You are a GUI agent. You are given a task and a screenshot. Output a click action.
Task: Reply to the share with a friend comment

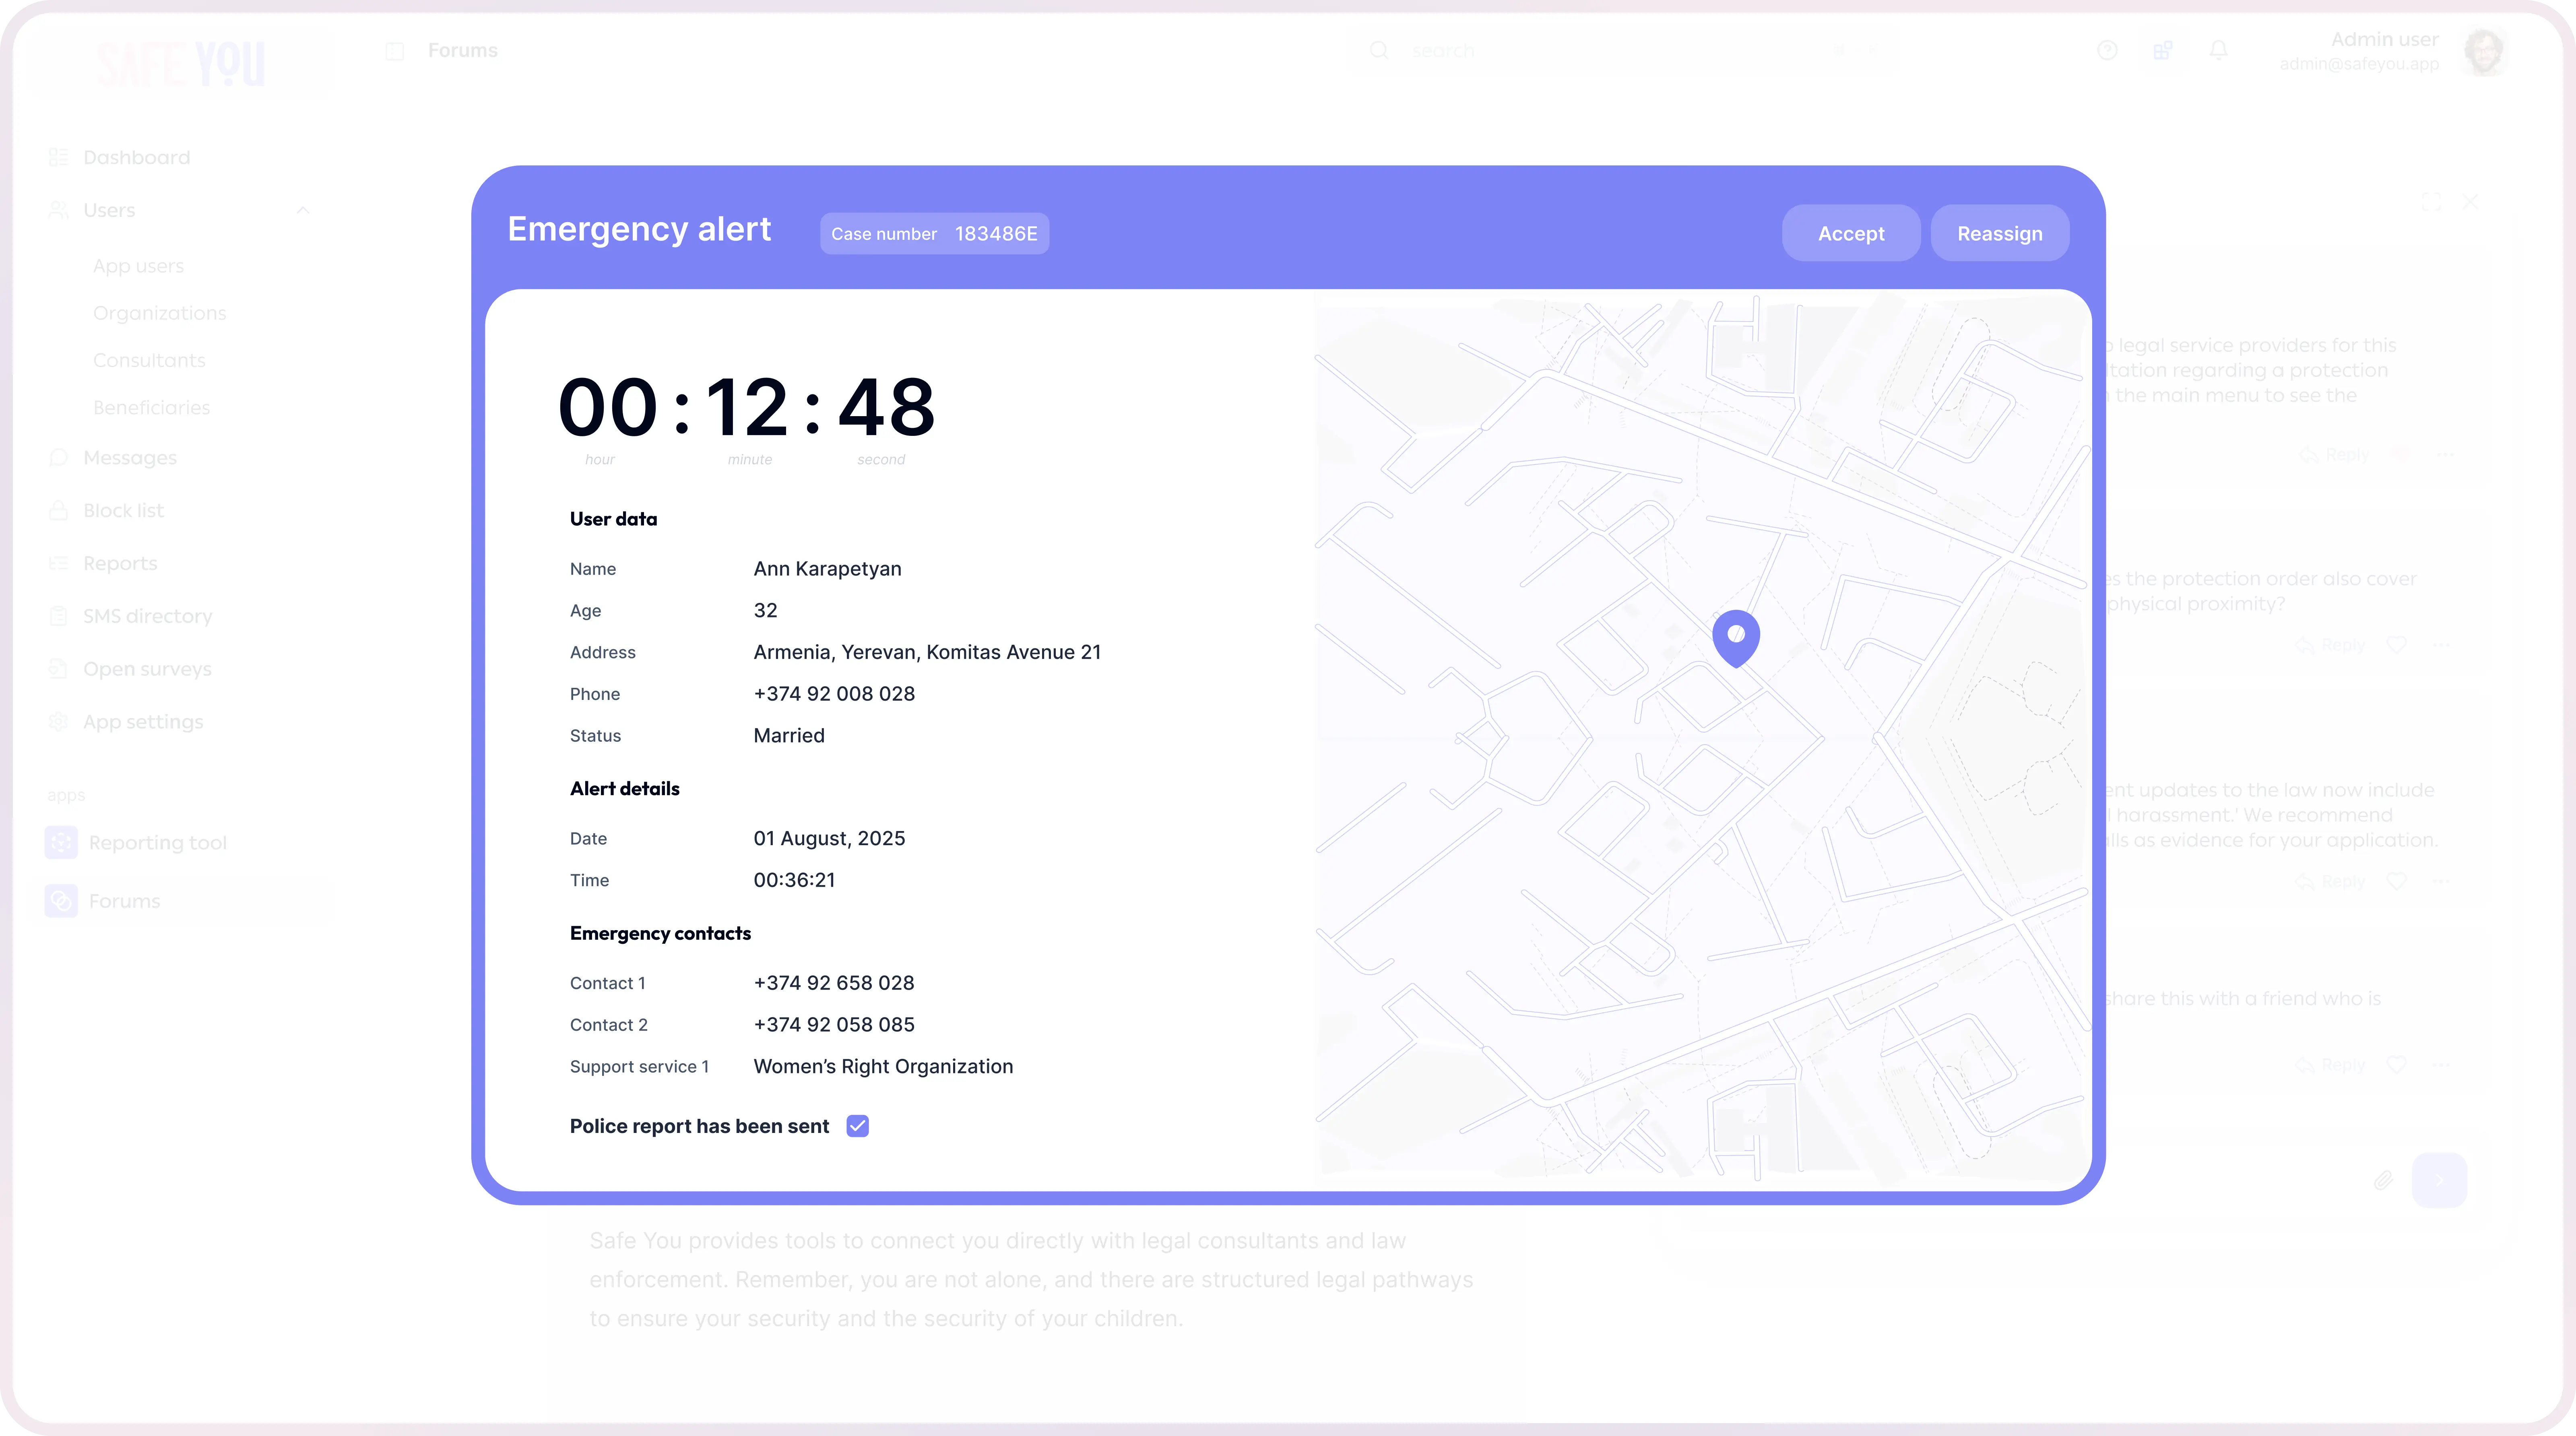tap(2330, 1065)
